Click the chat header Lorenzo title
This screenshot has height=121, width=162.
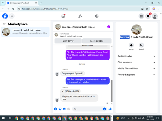click(78, 27)
